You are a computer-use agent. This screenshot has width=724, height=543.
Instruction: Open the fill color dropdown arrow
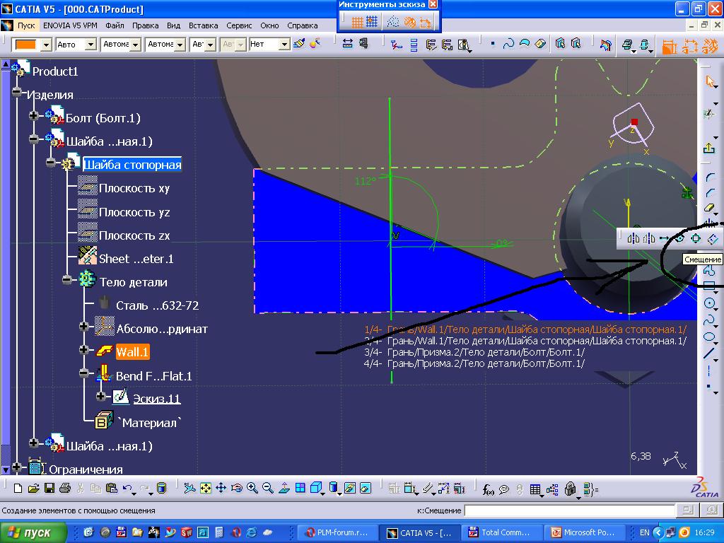[x=46, y=45]
